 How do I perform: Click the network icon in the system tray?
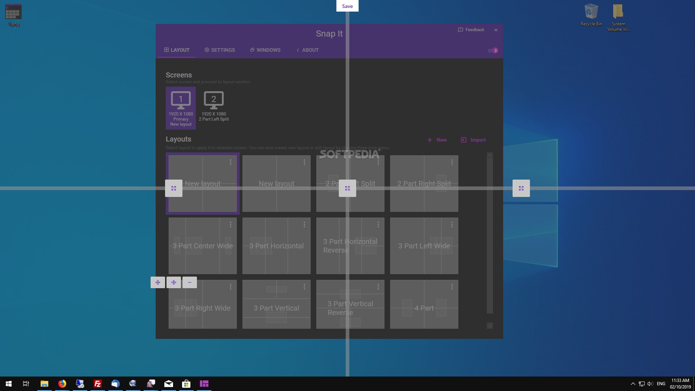tap(641, 384)
